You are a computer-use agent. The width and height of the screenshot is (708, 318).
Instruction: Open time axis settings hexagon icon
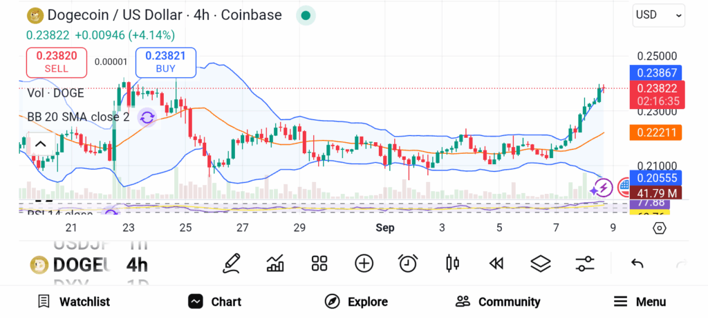(x=659, y=228)
